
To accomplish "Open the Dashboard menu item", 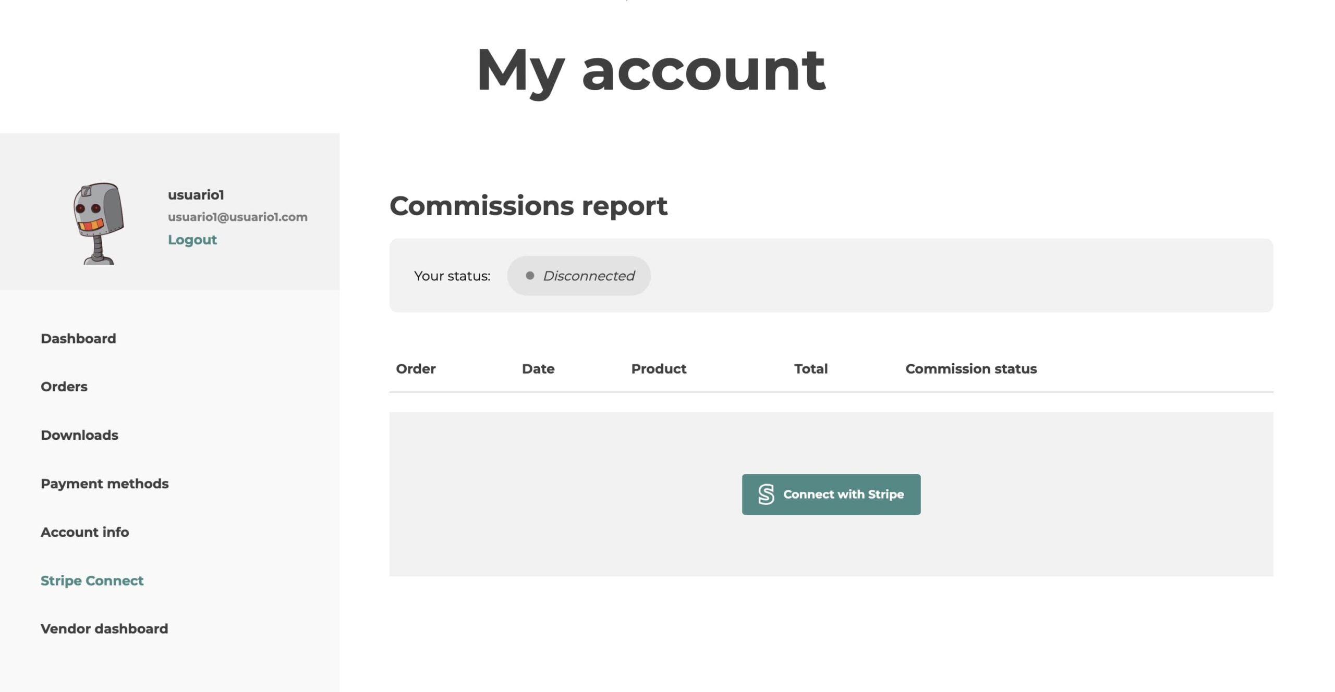I will pyautogui.click(x=78, y=339).
